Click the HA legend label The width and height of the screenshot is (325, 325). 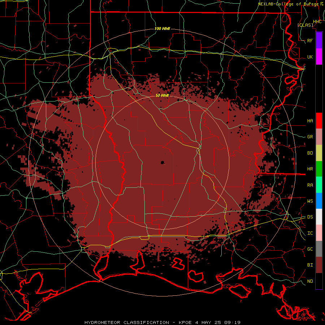pyautogui.click(x=310, y=121)
